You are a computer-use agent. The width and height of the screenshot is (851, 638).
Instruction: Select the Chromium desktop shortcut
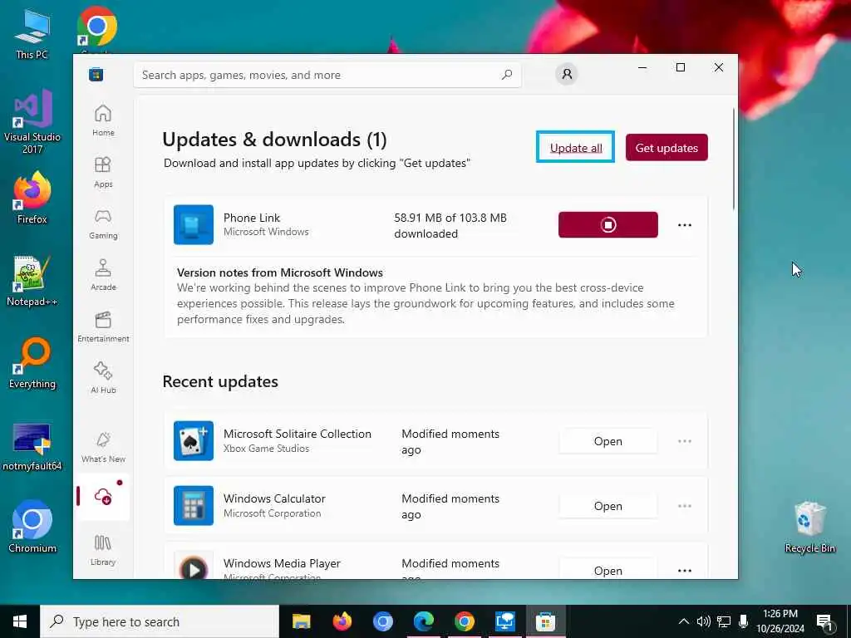32,527
